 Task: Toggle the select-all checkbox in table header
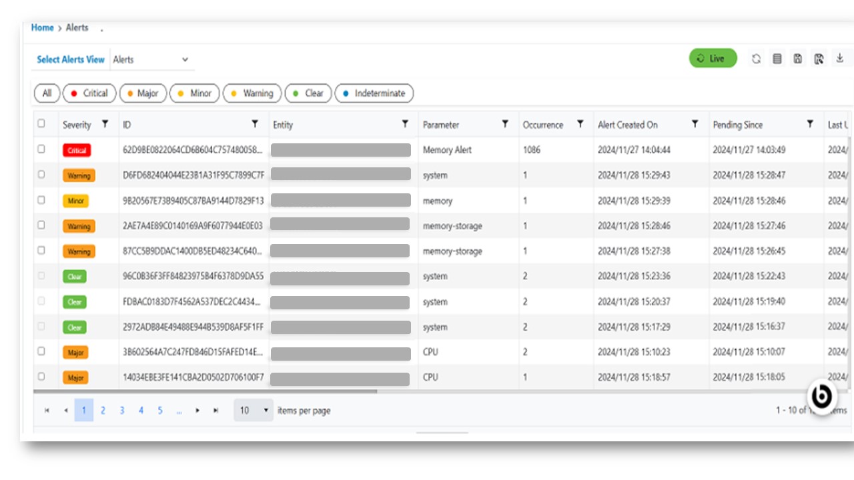[41, 123]
